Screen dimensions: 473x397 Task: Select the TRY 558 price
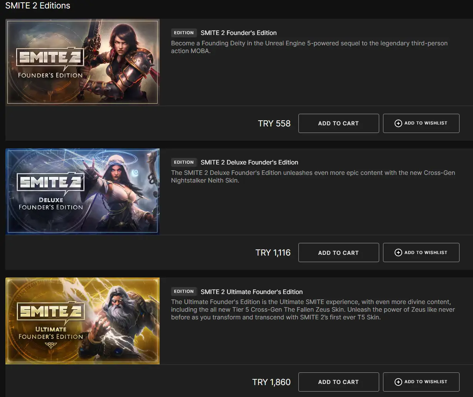pos(274,123)
